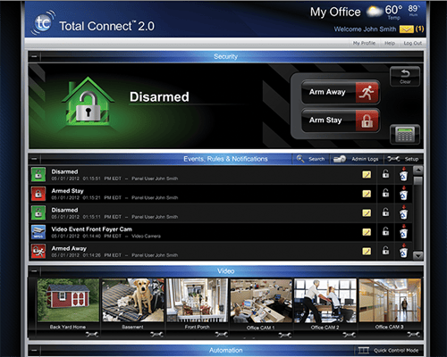
Task: Open wrench settings for Office CAM 3
Action: (413, 335)
